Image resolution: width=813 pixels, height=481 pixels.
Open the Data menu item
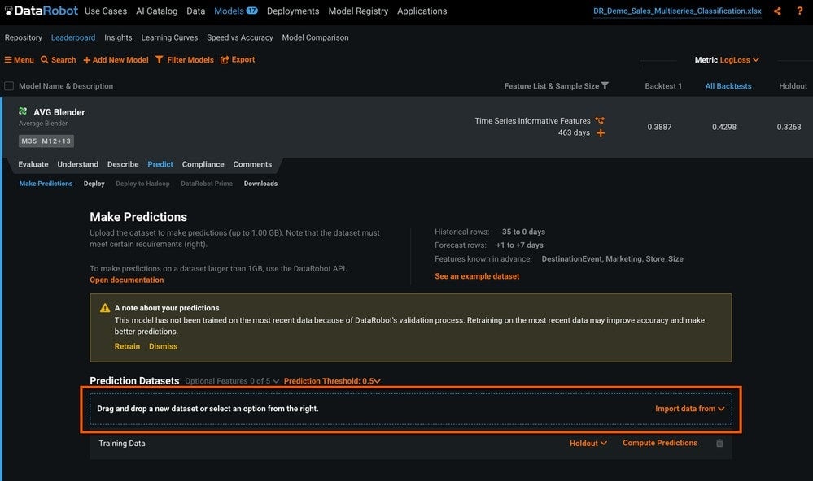click(x=196, y=11)
